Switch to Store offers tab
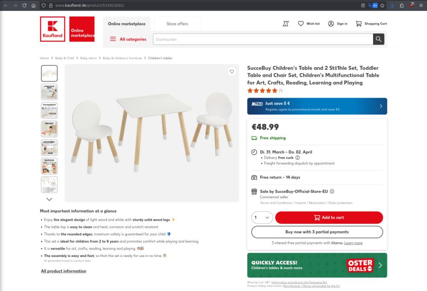 [x=177, y=24]
